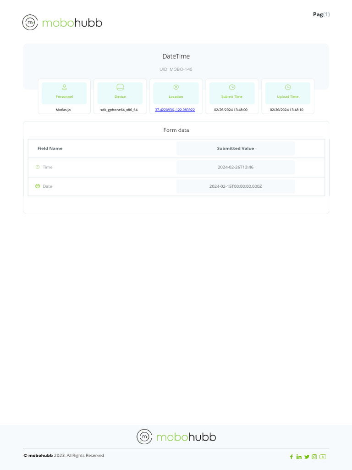Click the upload time 02/26/2024 13:48:10
This screenshot has width=352, height=470.
[287, 110]
